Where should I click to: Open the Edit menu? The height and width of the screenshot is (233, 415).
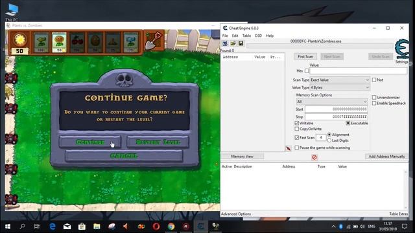pyautogui.click(x=235, y=36)
